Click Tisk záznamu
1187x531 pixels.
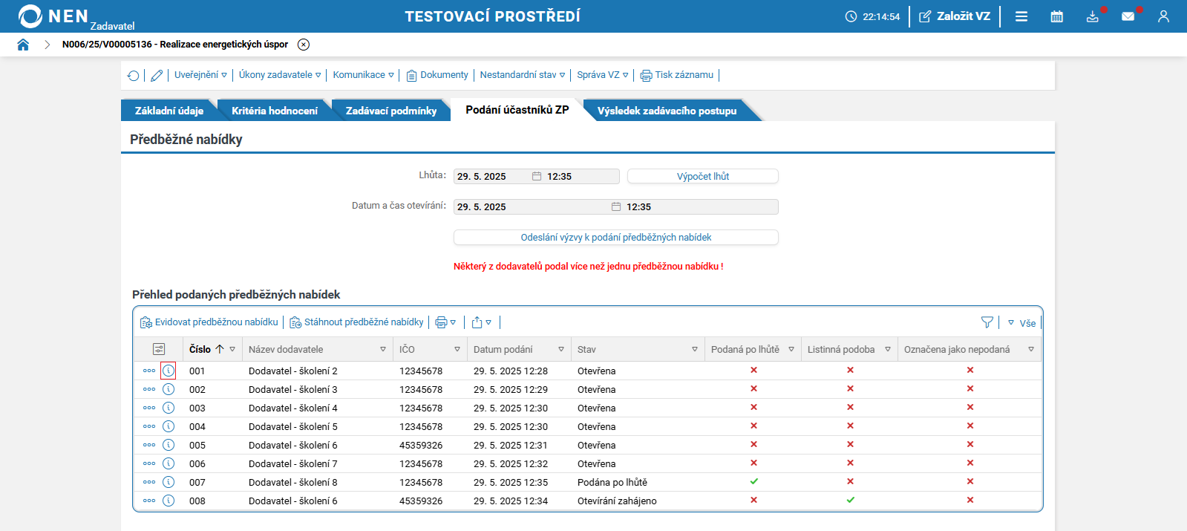click(677, 75)
